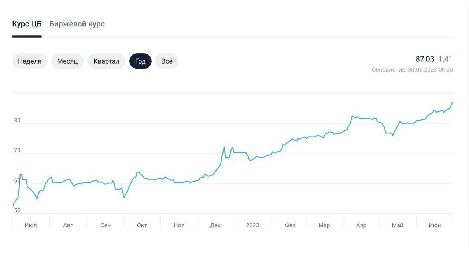Open the Биржевой курс tab
Viewport: 469px width, 263px height.
coord(77,24)
